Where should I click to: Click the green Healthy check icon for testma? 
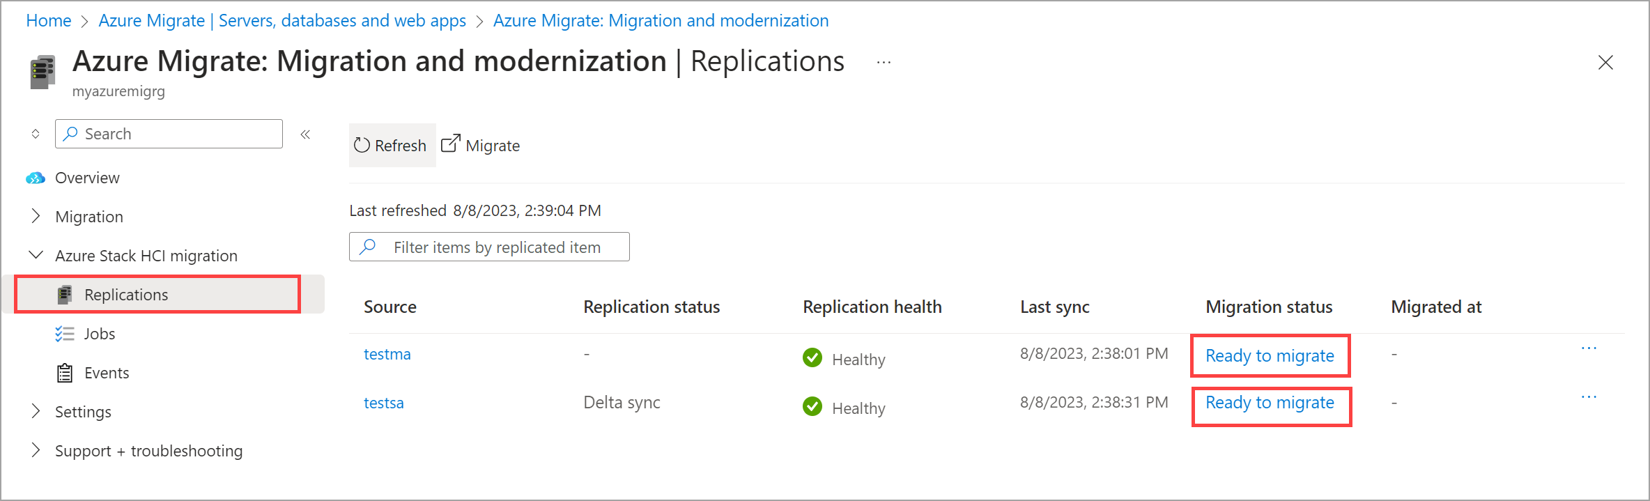click(812, 357)
